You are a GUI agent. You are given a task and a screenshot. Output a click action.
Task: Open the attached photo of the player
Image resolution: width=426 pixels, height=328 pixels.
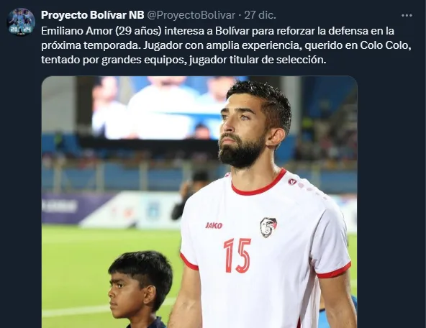199,202
